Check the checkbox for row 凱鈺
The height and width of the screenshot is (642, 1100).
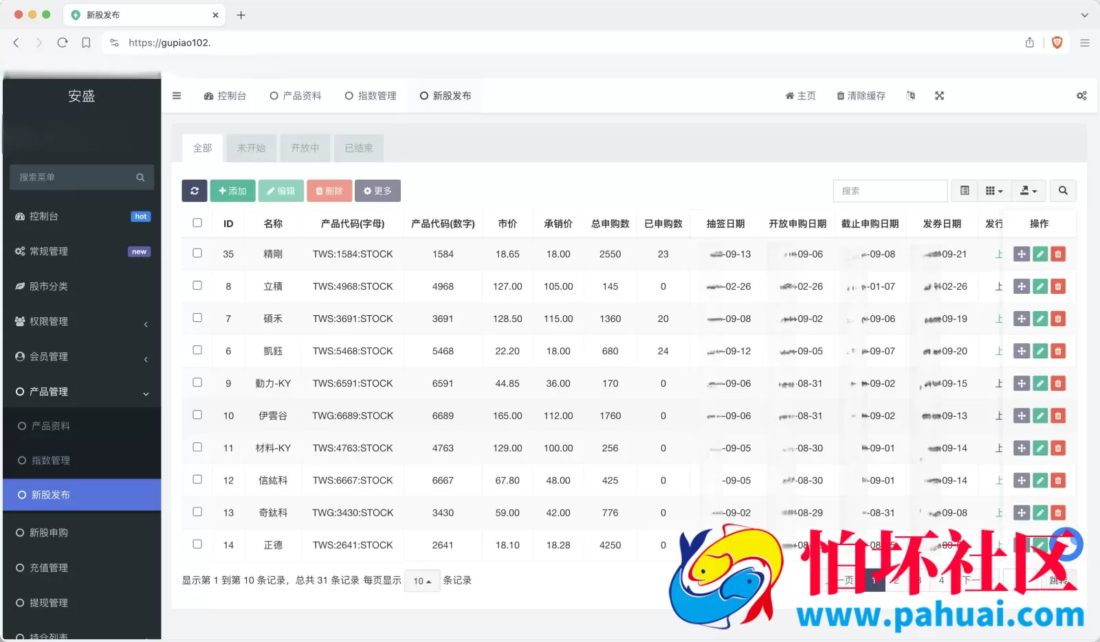click(197, 350)
